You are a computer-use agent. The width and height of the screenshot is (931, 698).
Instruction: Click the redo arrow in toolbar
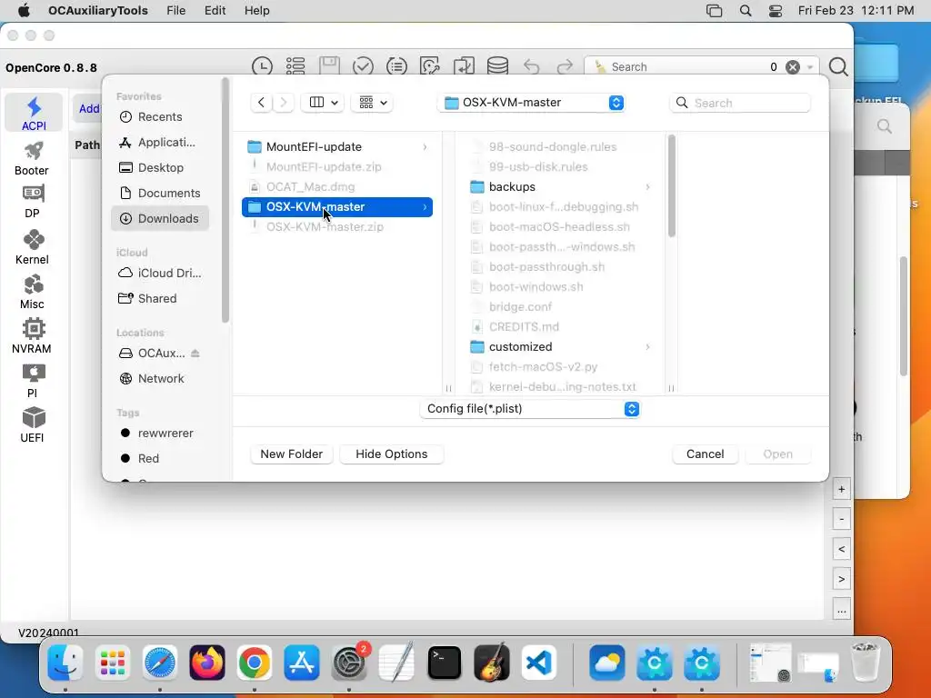[565, 66]
